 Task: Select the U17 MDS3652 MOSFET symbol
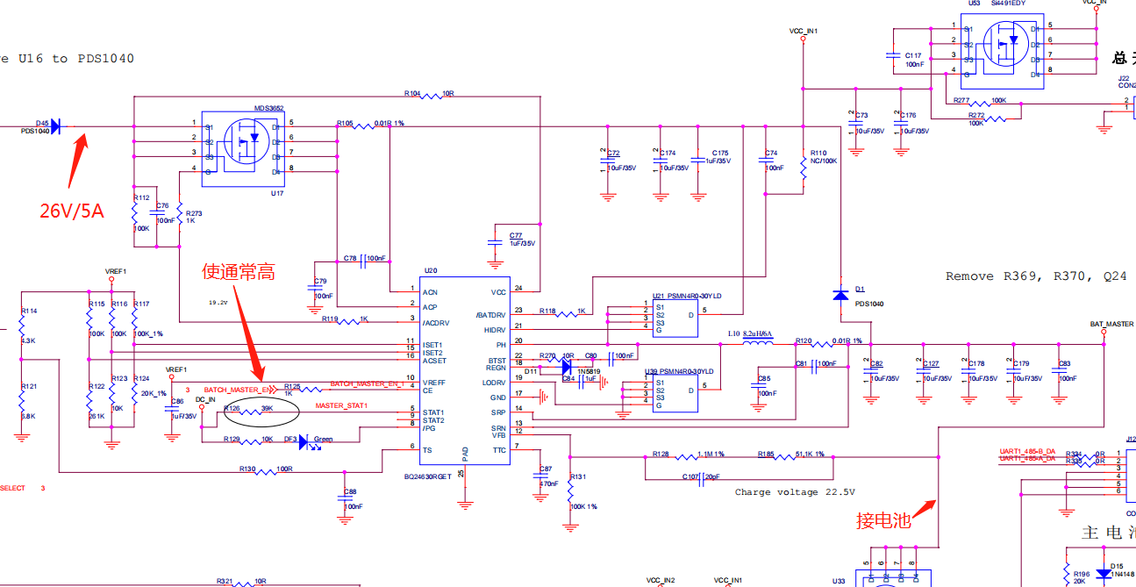238,148
